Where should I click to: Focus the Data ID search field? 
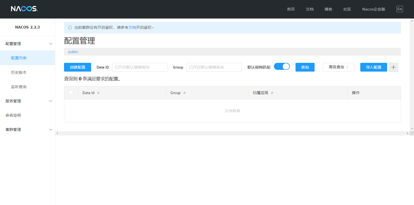tap(140, 67)
